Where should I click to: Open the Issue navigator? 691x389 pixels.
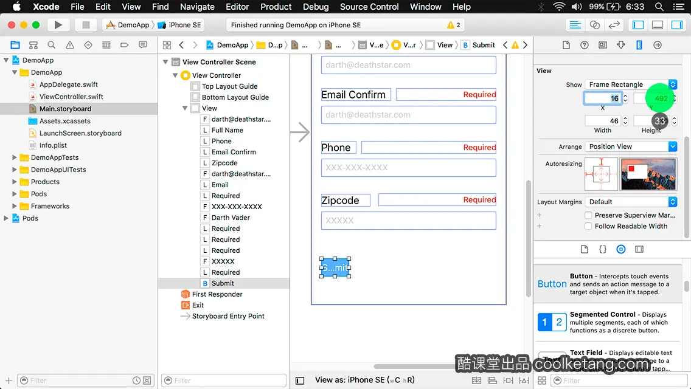(69, 45)
